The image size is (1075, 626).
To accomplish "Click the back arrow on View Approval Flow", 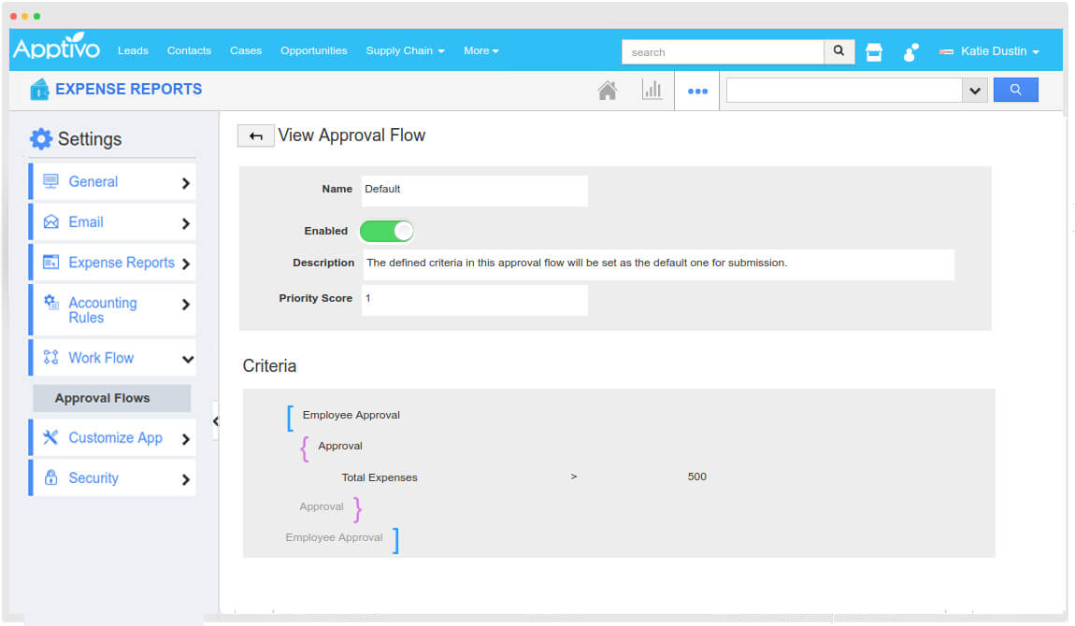I will point(255,135).
